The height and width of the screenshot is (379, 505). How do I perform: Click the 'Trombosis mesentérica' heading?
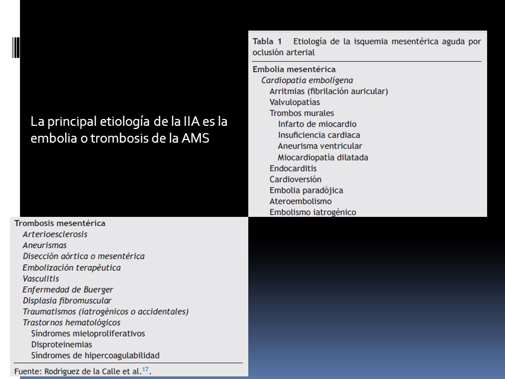coord(60,223)
